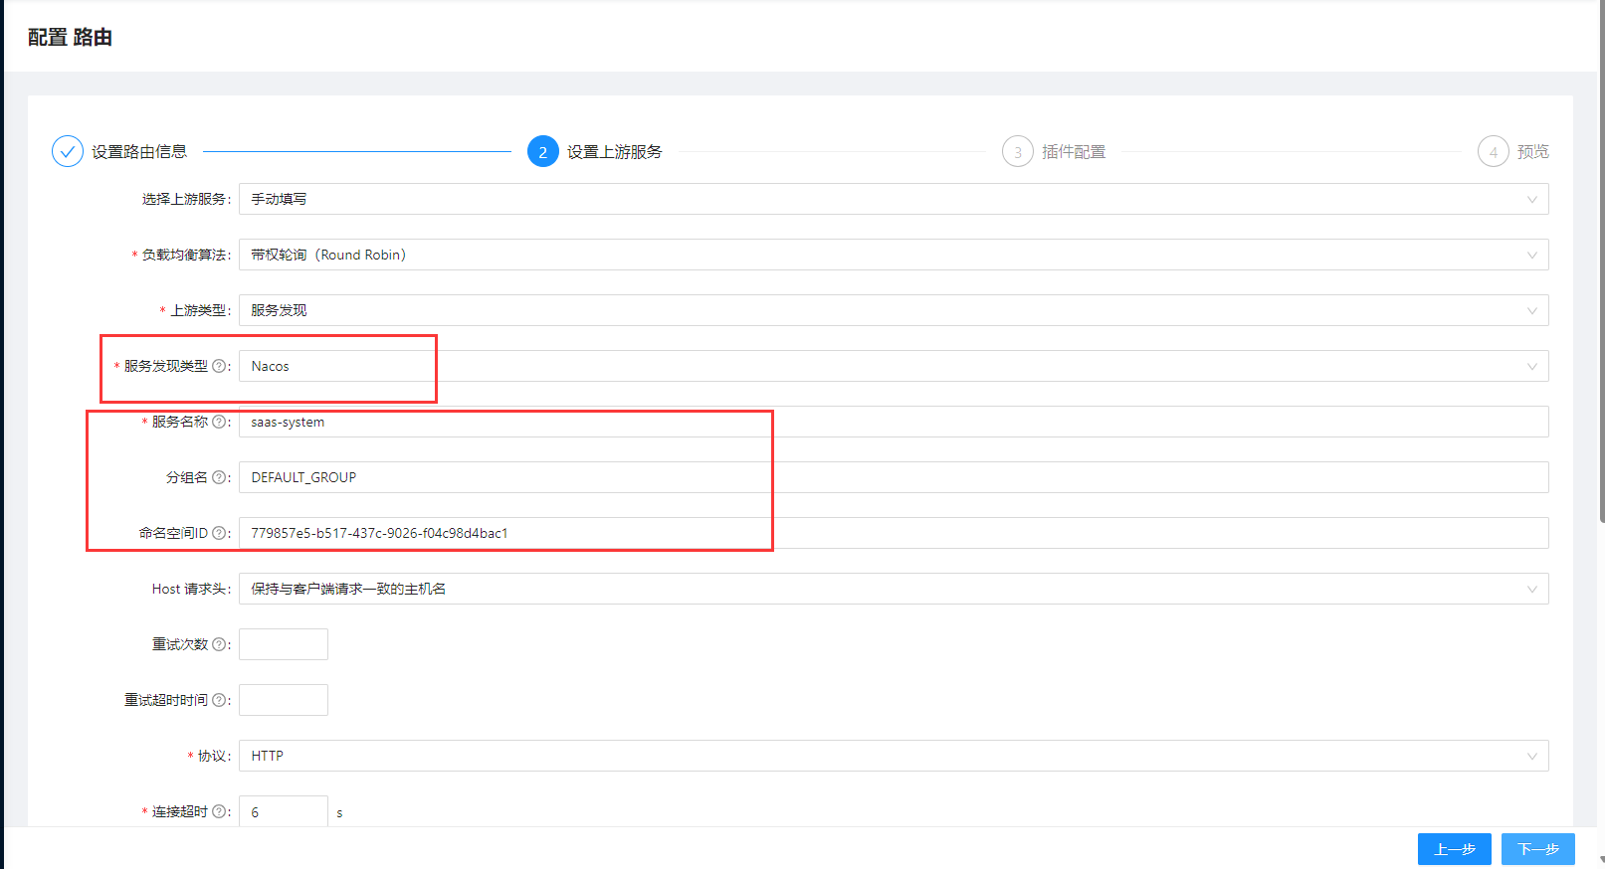
Task: Click the 配置 路由 page title
Action: pos(70,37)
